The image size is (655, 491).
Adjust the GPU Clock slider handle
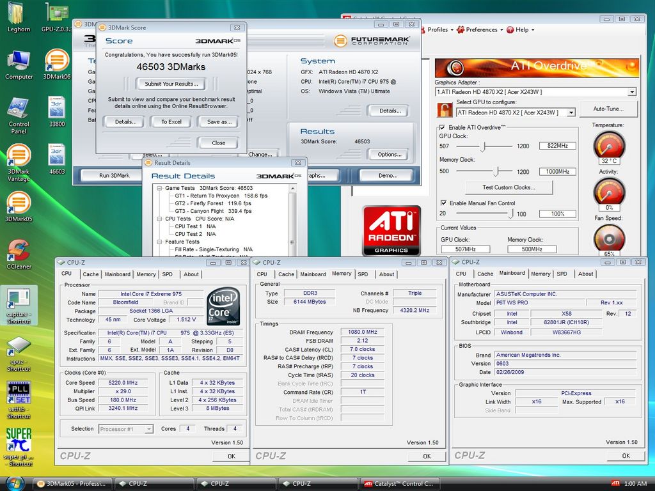tap(484, 146)
